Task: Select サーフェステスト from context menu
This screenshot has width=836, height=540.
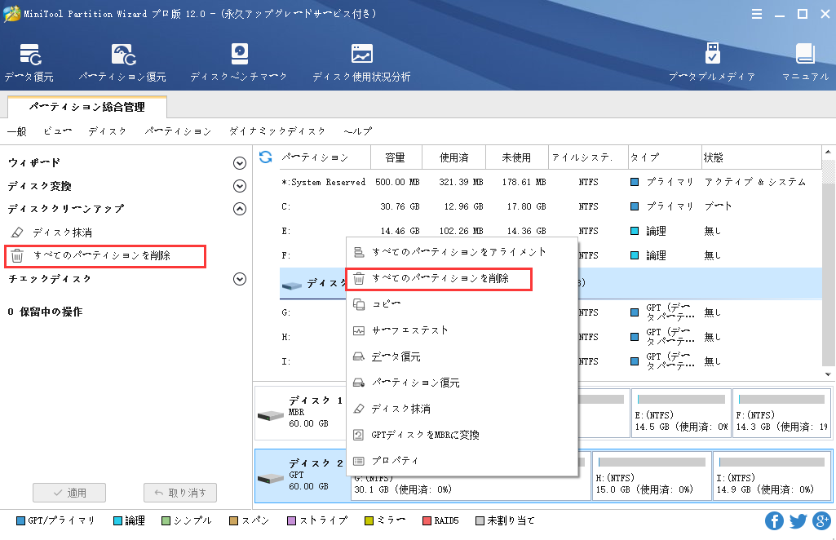Action: [462, 330]
